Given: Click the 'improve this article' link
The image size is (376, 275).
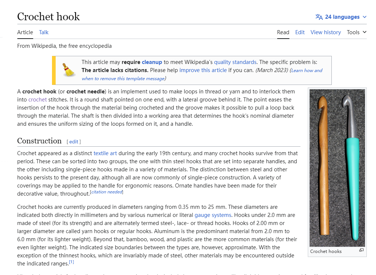Looking at the screenshot, I should click(203, 70).
